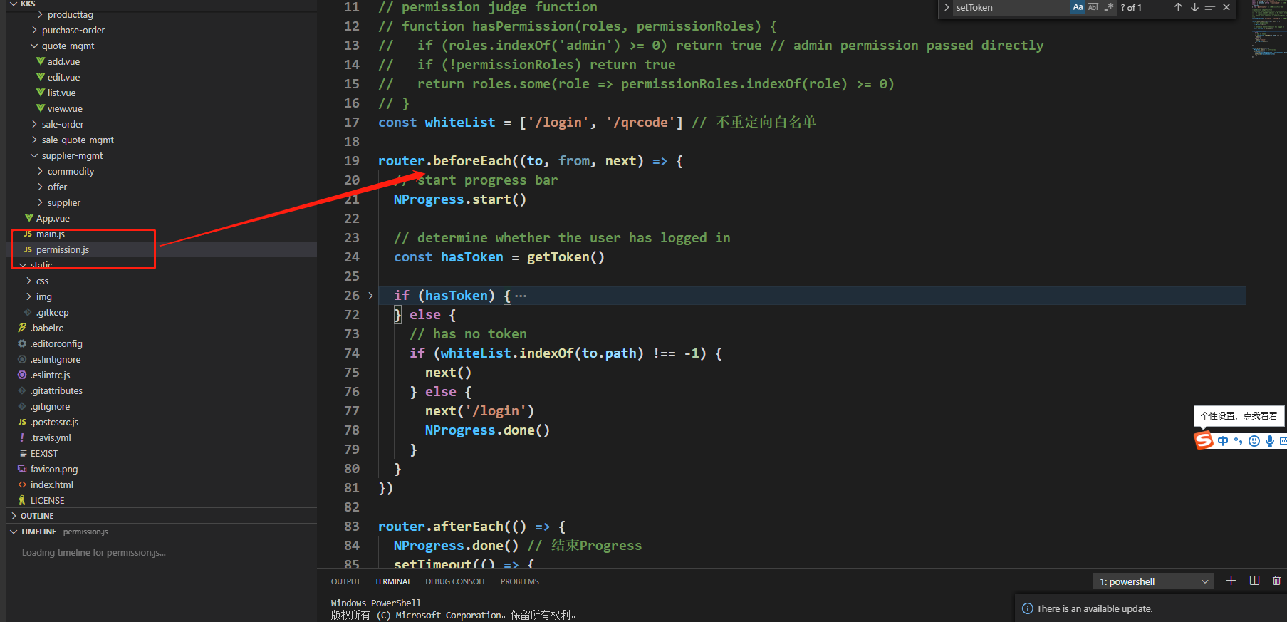The width and height of the screenshot is (1287, 622).
Task: Click the setToken search input field
Action: 1011,7
